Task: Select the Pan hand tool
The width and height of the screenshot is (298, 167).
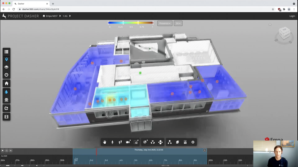Action: [x=104, y=142]
